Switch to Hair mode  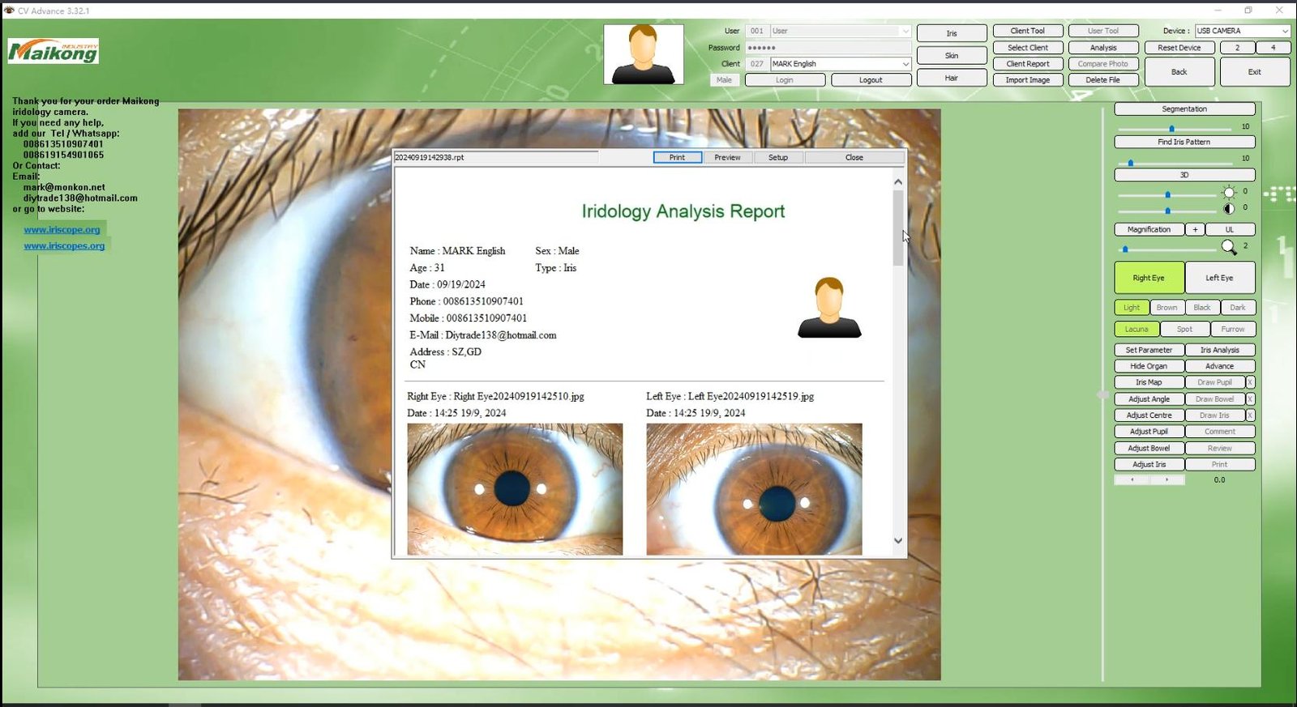pos(952,78)
